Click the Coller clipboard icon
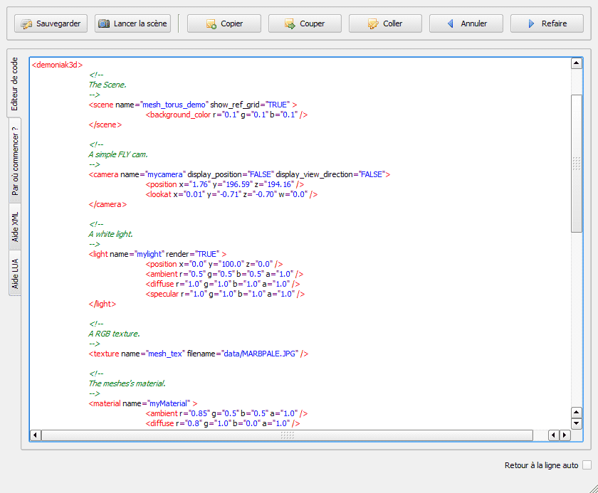Image resolution: width=598 pixels, height=493 pixels. click(x=372, y=24)
